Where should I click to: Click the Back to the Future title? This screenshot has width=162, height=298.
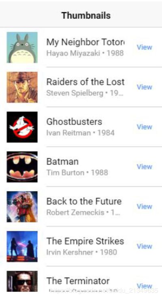pos(84,201)
